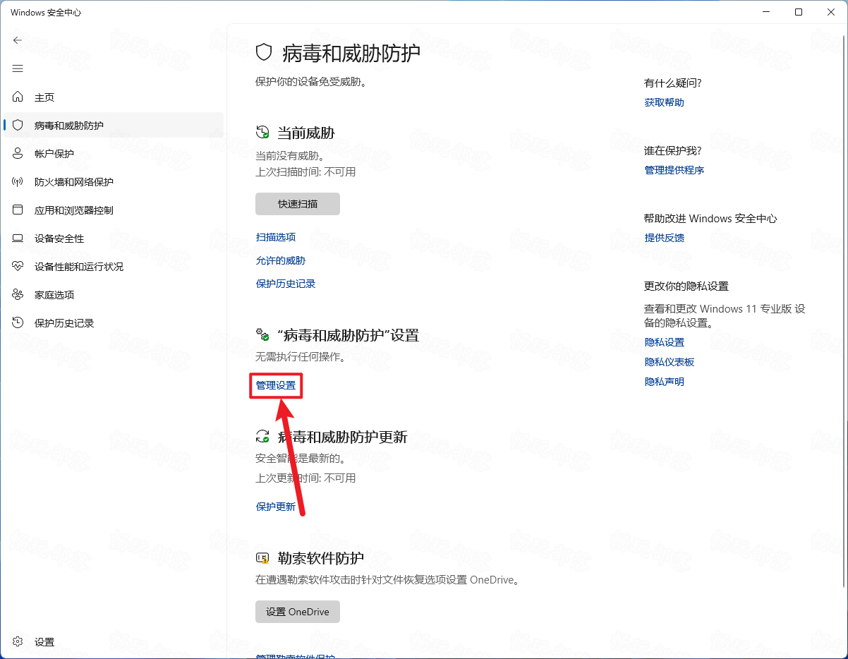848x659 pixels.
Task: Click the 勒索软件防护 section icon
Action: (x=262, y=558)
